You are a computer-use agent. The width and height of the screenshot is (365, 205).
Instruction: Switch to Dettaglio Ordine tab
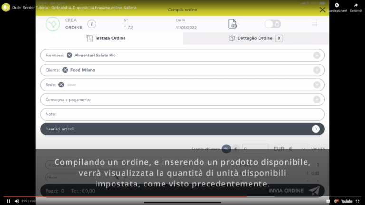click(x=256, y=38)
